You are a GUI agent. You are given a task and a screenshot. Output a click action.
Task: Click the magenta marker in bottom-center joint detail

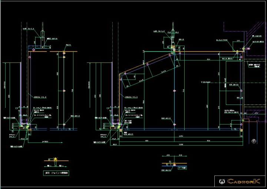pyautogui.click(x=175, y=164)
